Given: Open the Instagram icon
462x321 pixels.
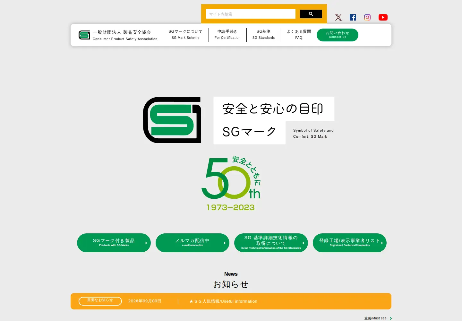Looking at the screenshot, I should pos(367,17).
